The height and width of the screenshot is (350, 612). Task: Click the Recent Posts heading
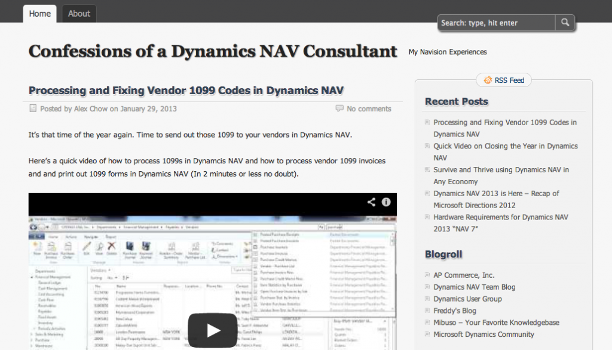tap(456, 101)
